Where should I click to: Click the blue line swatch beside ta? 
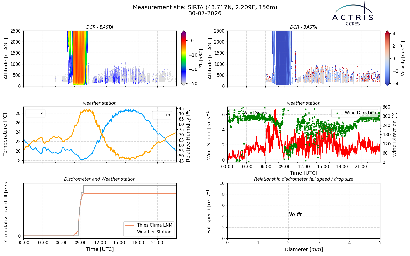32,113
